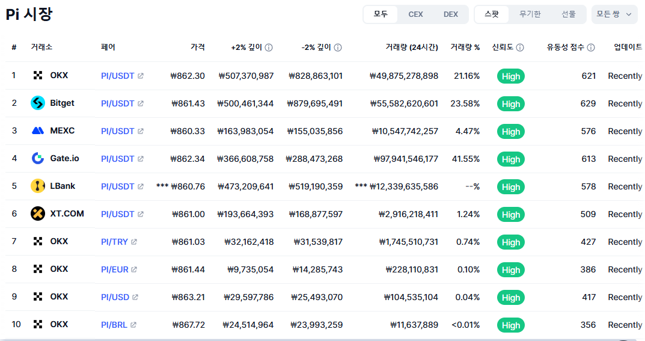The width and height of the screenshot is (645, 341).
Task: Click external link icon for LBank PI/USDT
Action: (x=140, y=186)
